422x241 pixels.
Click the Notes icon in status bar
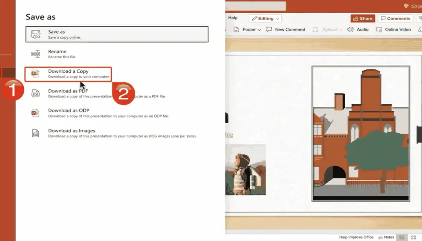(381, 237)
